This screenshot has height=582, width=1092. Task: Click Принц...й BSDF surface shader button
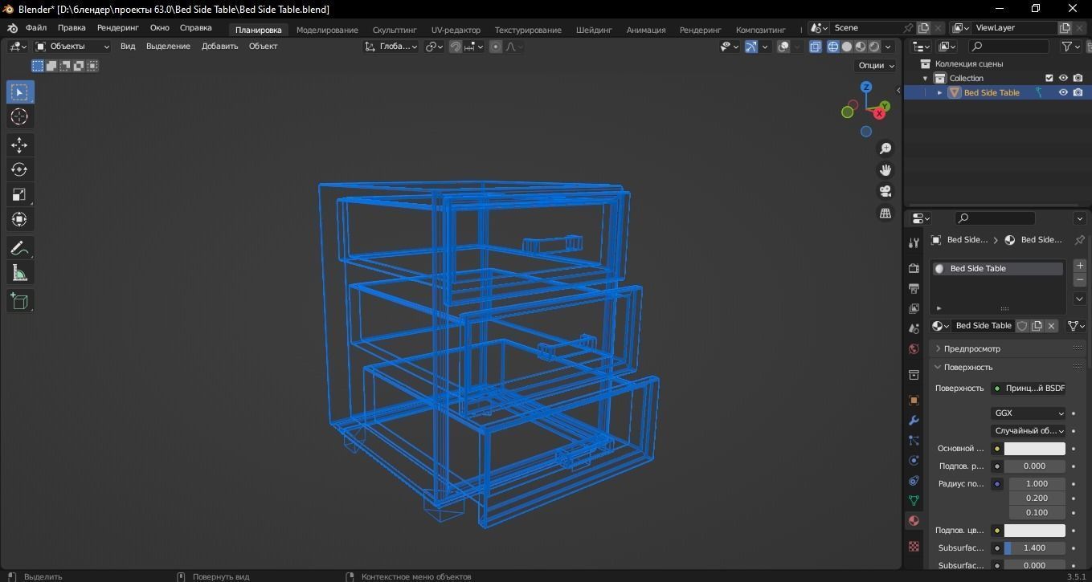click(1028, 389)
